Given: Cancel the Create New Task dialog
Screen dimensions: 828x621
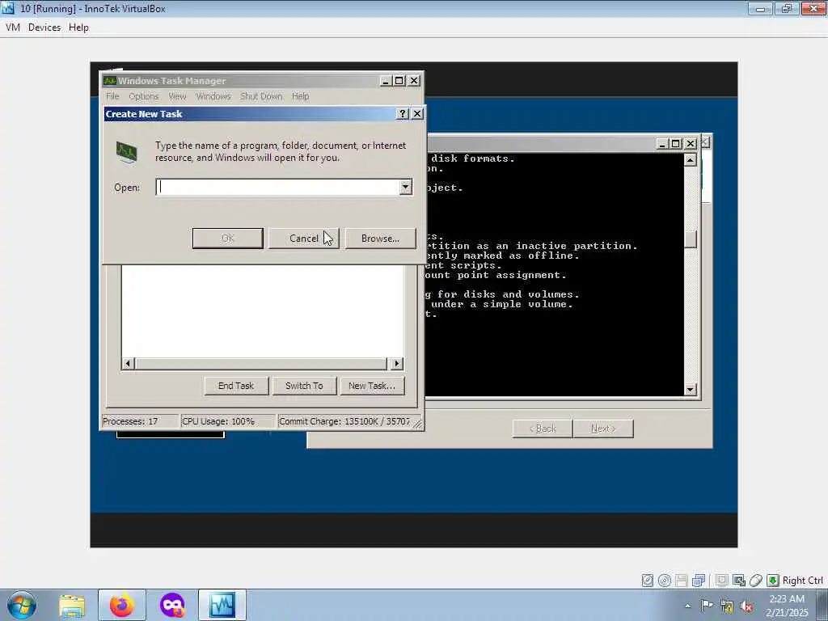Looking at the screenshot, I should (x=304, y=239).
